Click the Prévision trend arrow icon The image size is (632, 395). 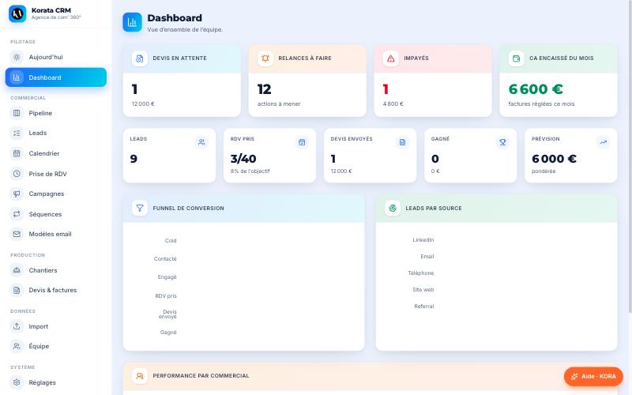coord(603,142)
